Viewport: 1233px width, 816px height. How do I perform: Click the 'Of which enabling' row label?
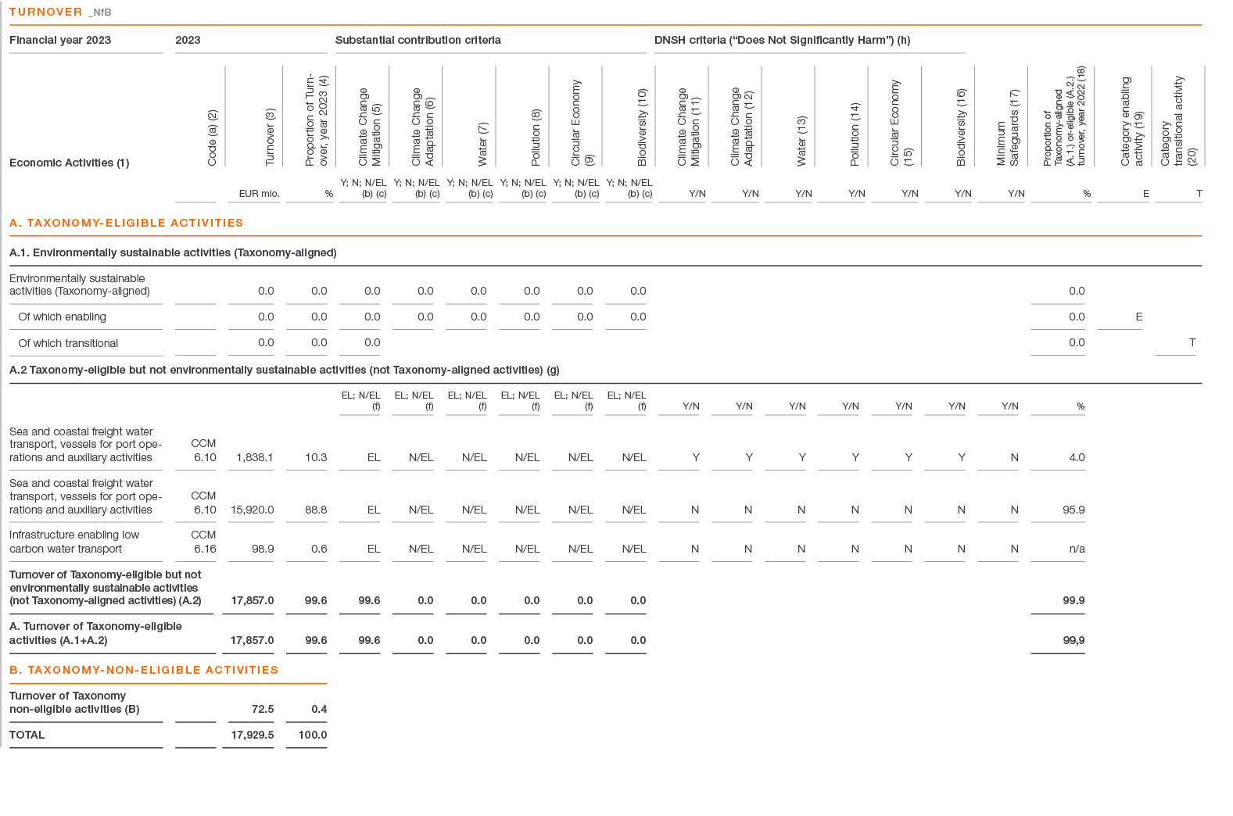tap(62, 317)
